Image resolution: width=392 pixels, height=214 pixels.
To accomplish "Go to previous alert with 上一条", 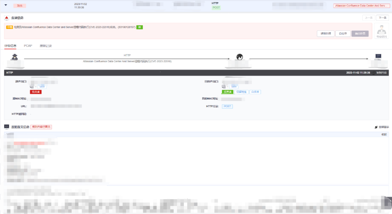I will point(368,18).
